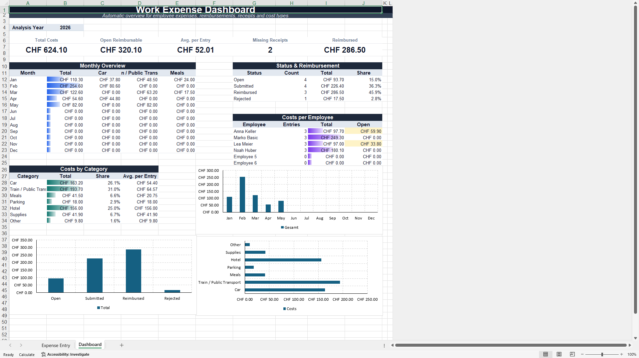Select the Rejected status cell
Screen dimensions: 639x358
(x=254, y=99)
